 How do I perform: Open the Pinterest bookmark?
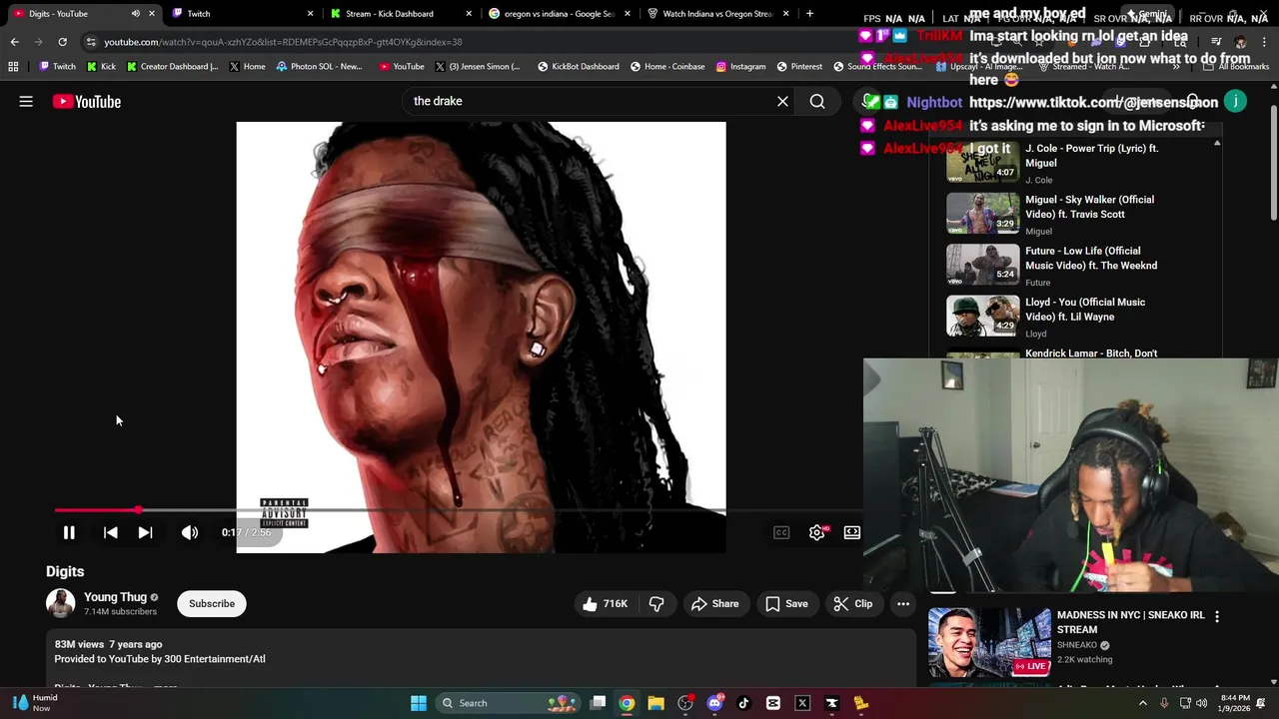tap(799, 67)
